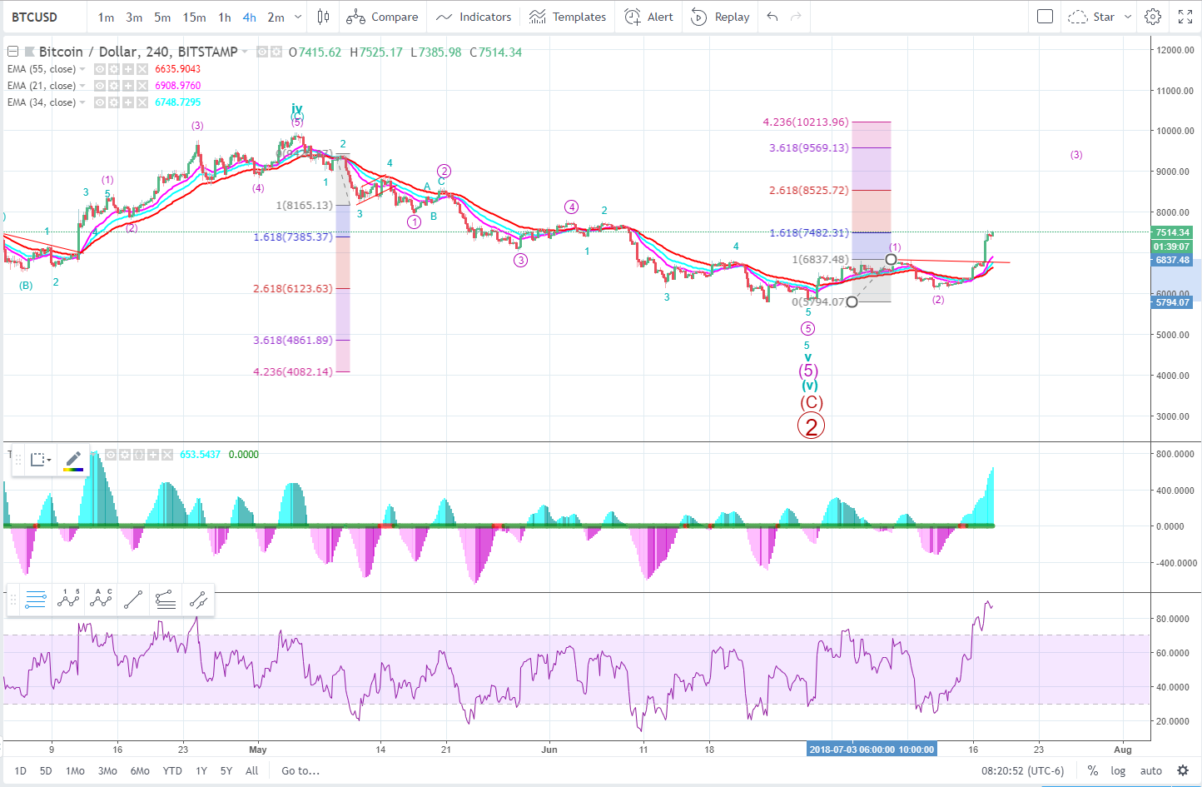Open settings for EMA (55, close)

114,69
